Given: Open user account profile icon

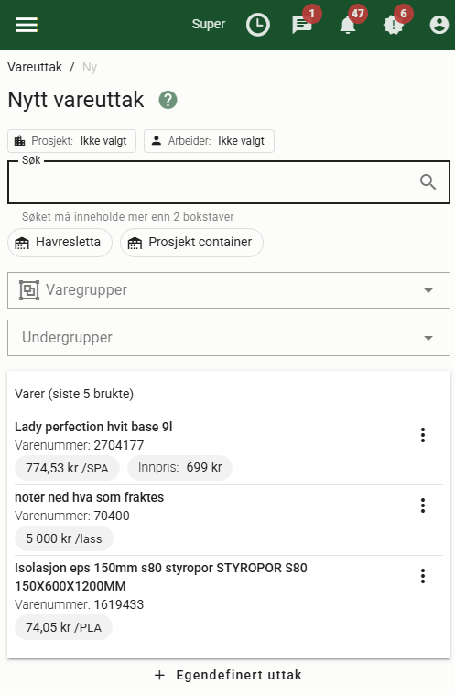Looking at the screenshot, I should pos(439,25).
